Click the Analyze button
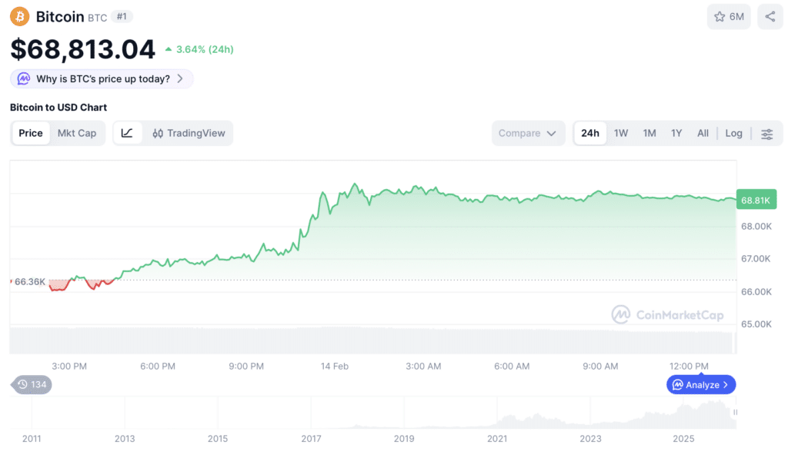This screenshot has height=458, width=788. [701, 385]
